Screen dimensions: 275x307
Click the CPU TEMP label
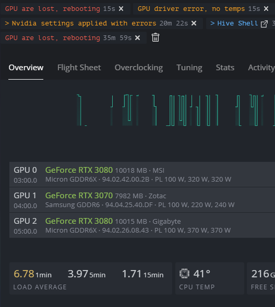coord(197,287)
